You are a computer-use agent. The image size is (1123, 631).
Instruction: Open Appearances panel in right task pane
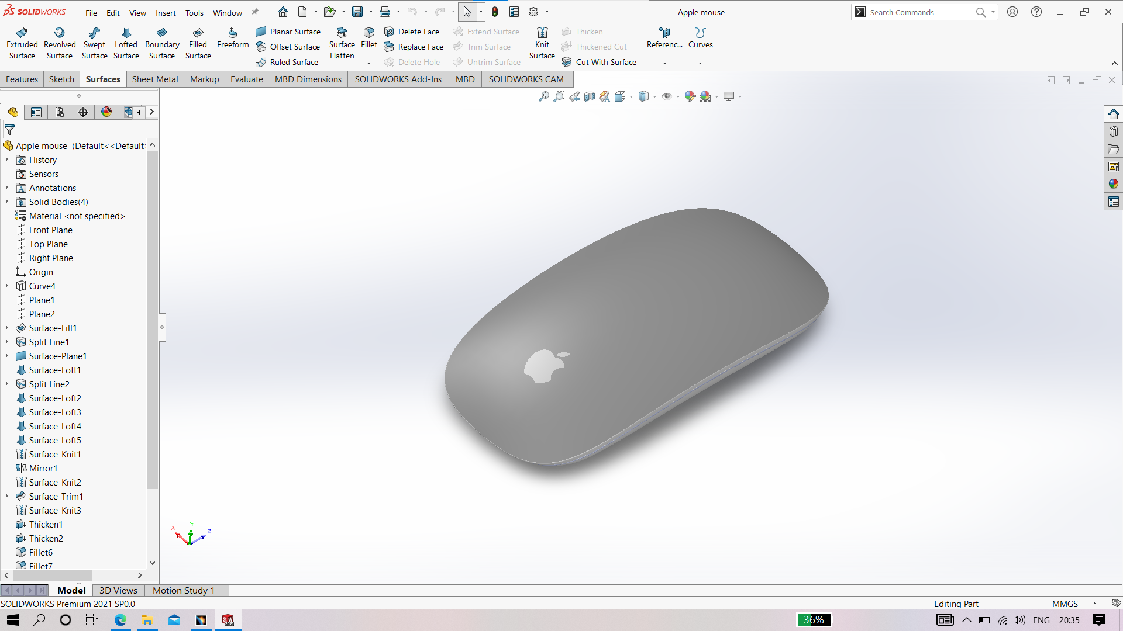(1113, 184)
